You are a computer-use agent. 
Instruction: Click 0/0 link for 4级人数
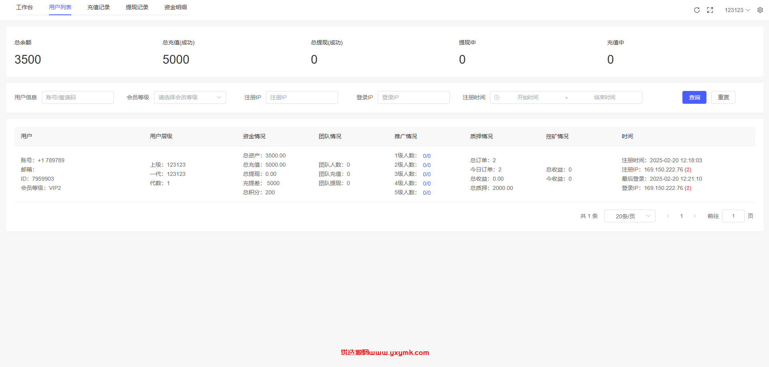[x=427, y=183]
